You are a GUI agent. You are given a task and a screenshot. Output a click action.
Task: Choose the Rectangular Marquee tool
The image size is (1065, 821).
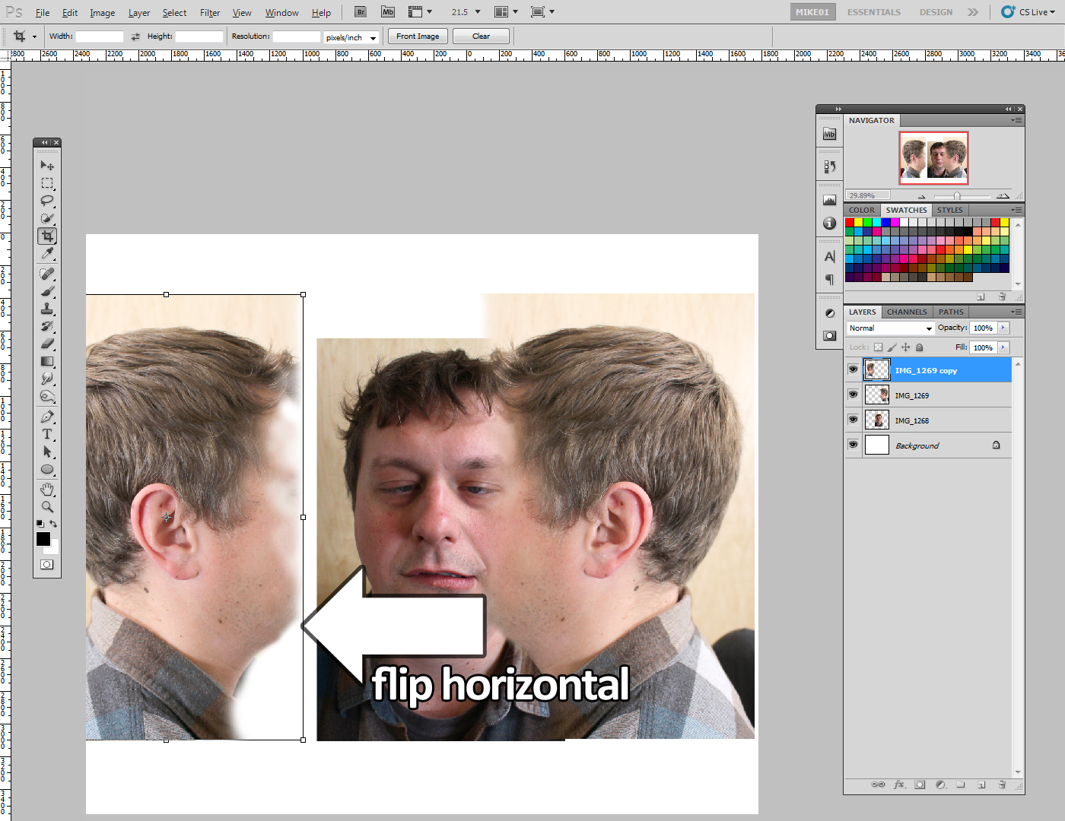pyautogui.click(x=47, y=183)
